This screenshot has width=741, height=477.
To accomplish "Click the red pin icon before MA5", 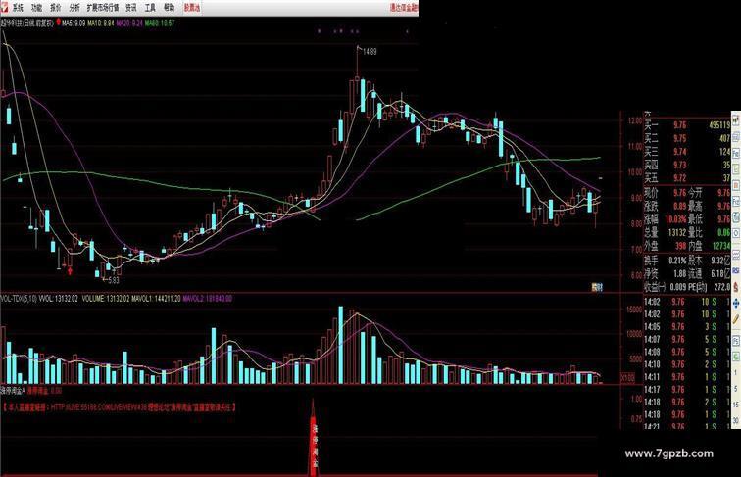I will click(58, 23).
